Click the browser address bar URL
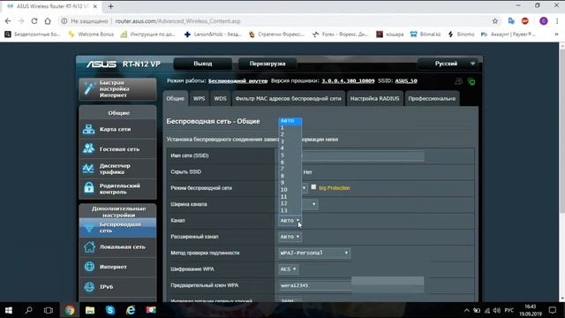 pyautogui.click(x=177, y=21)
